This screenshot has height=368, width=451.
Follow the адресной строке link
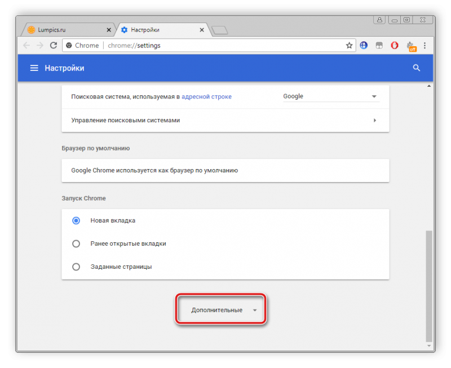click(206, 96)
